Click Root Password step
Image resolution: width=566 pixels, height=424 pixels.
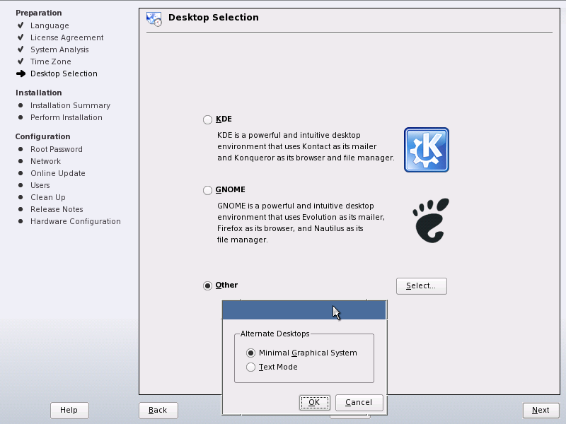point(57,149)
